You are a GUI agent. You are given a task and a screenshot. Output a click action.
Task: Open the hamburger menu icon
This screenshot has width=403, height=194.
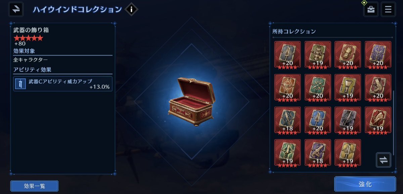[x=388, y=9]
